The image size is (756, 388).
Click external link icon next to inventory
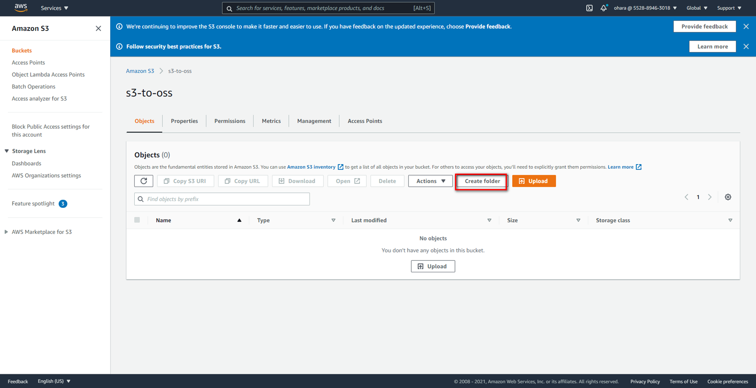coord(340,167)
